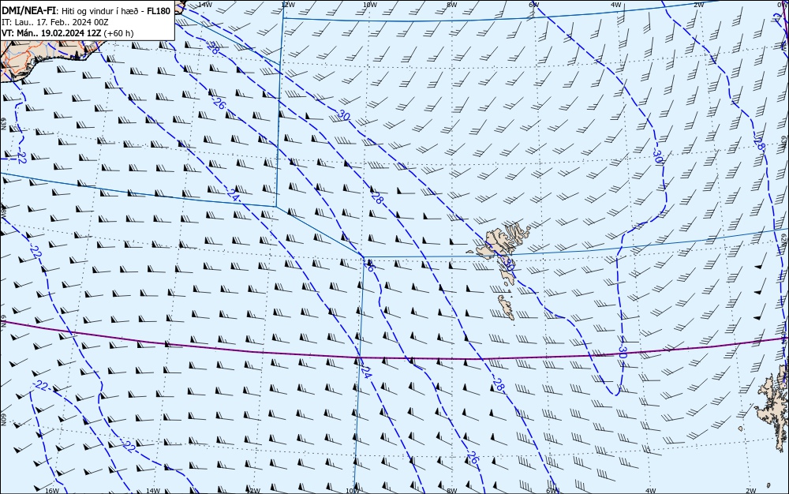
Task: Click the '10W' longitude label on top edge
Action: [370, 4]
